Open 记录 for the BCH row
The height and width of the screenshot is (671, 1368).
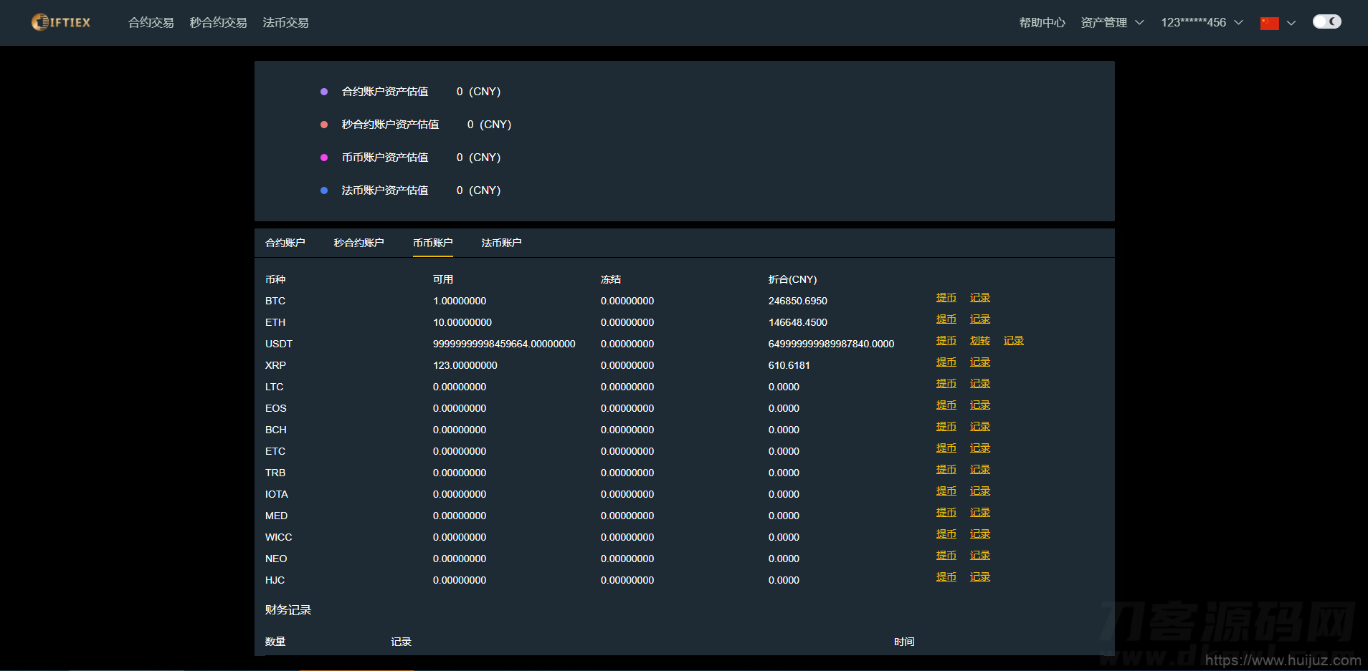(x=979, y=426)
